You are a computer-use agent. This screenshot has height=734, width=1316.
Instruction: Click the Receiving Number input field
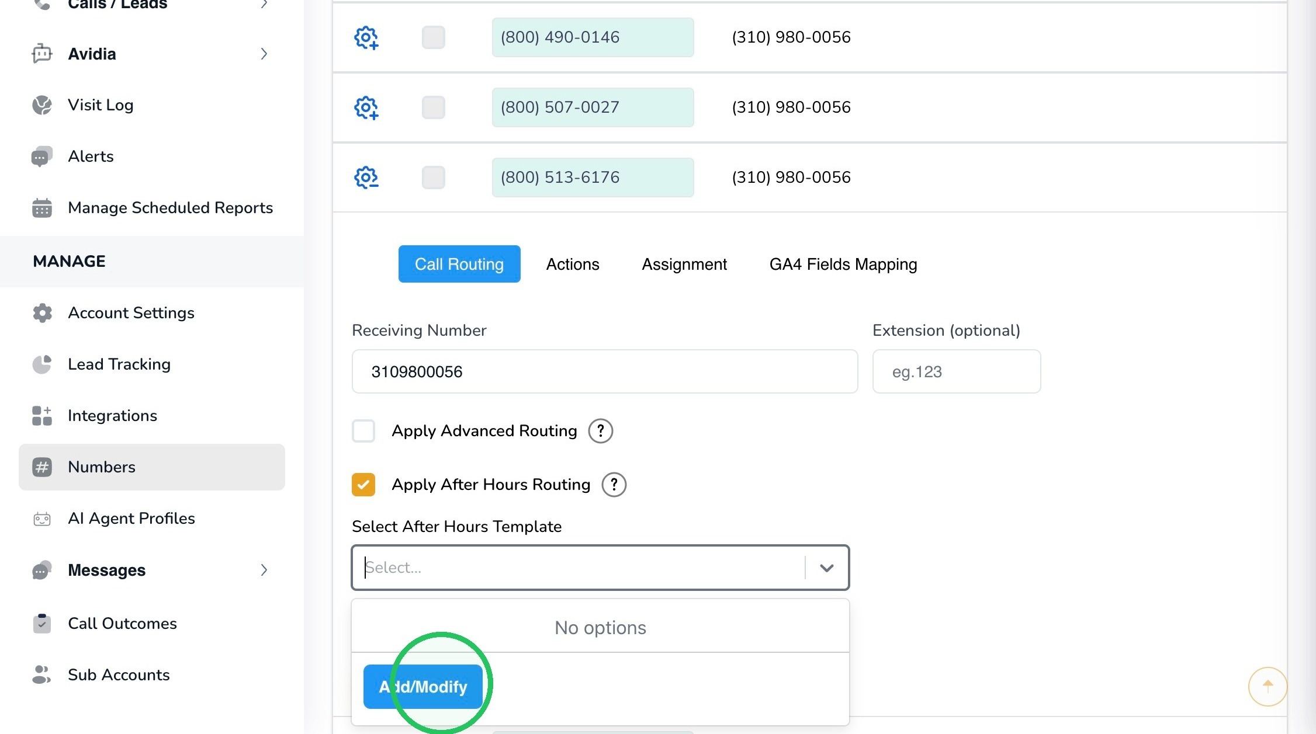(x=605, y=371)
